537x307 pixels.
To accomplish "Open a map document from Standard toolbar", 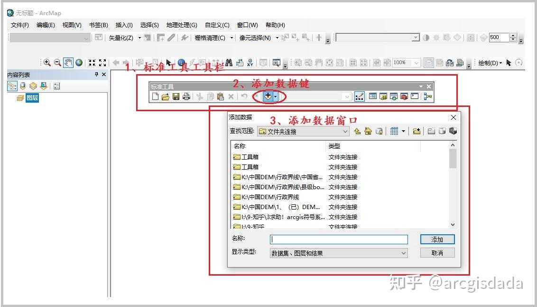I will click(x=166, y=97).
